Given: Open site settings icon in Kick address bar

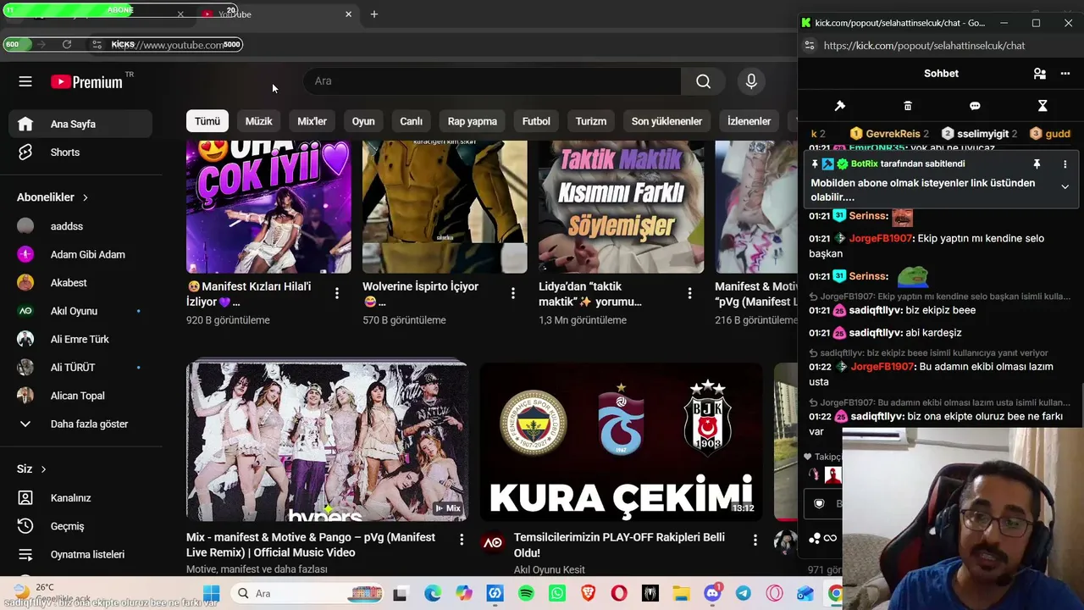Looking at the screenshot, I should 810,46.
